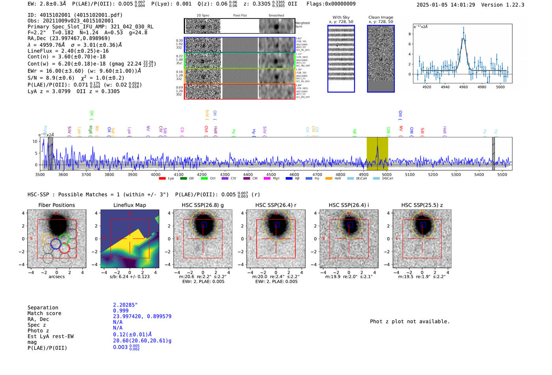Click the Phot z plot not available message

(x=410, y=321)
